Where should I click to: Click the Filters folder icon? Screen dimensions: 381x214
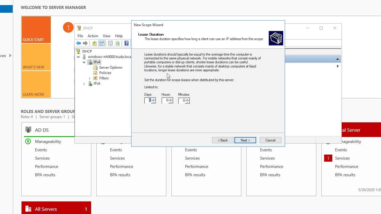pyautogui.click(x=95, y=78)
